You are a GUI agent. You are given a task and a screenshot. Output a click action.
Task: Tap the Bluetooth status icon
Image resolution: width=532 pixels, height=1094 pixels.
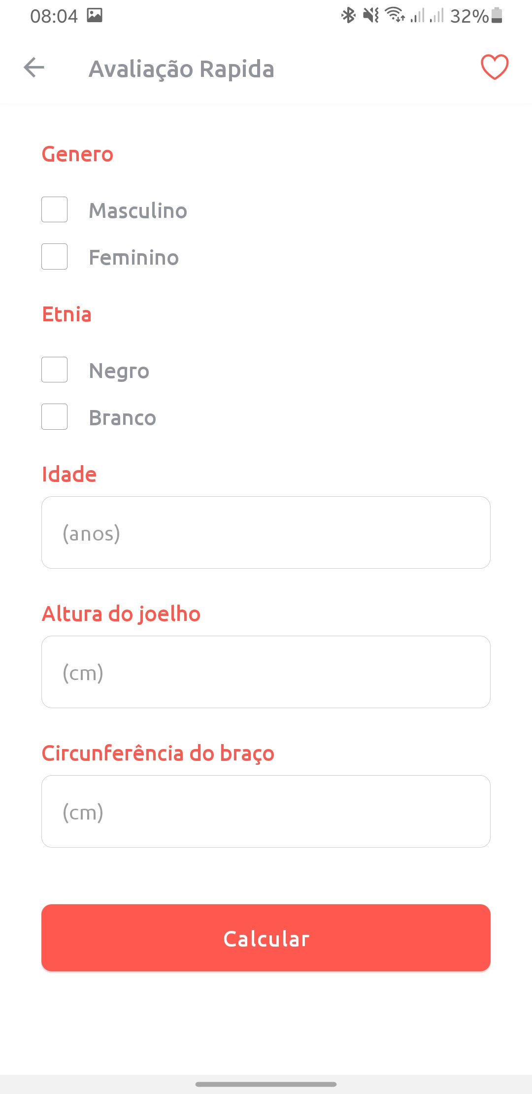coord(348,15)
